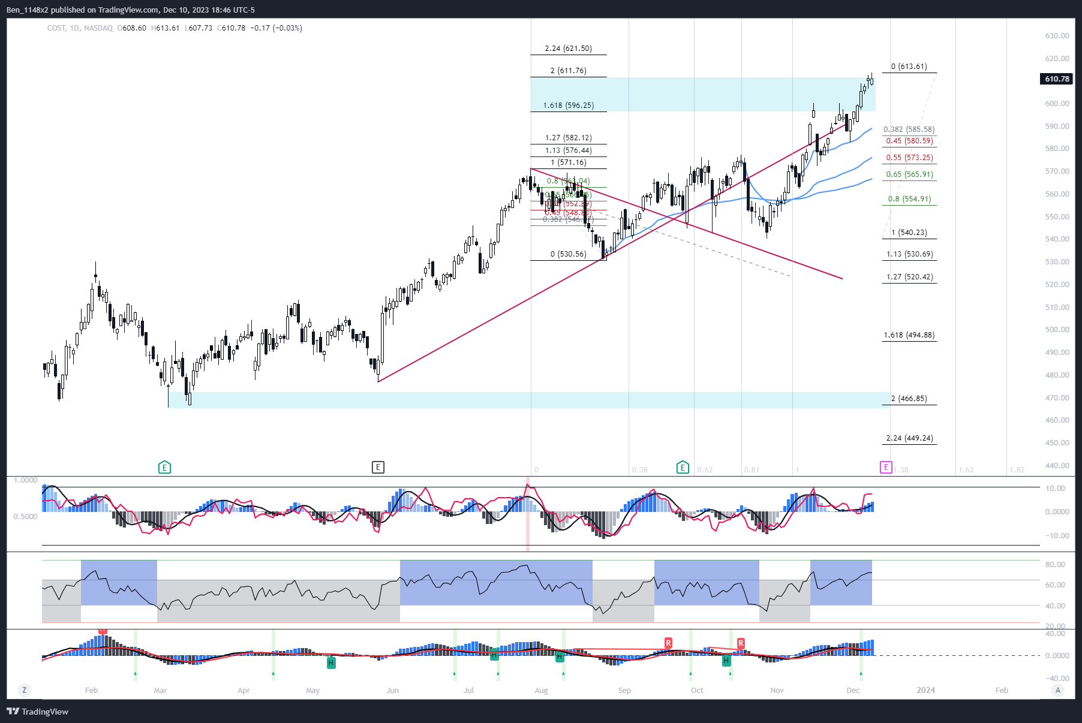Select the 1 (571.16) Fibonacci label
This screenshot has height=723, width=1082.
point(569,162)
